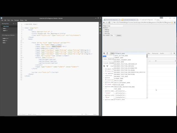177x133 pixels.
Task: Click the autocomplete scrollbar down arrow
Action: [x=147, y=98]
